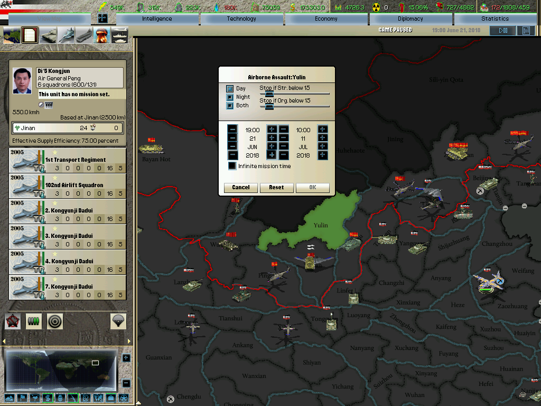This screenshot has width=541, height=406.
Task: Click the crossed-out red star icon
Action: tap(13, 320)
